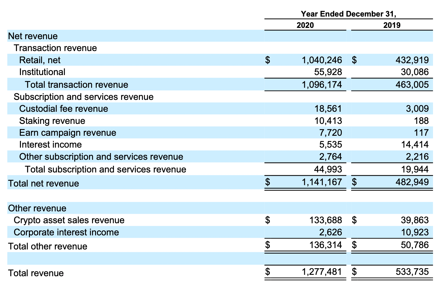Select the 'Retail, net' row label
This screenshot has width=441, height=298.
click(x=40, y=60)
